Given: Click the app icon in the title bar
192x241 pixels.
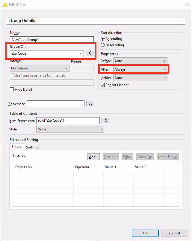Looking at the screenshot, I should (x=5, y=5).
